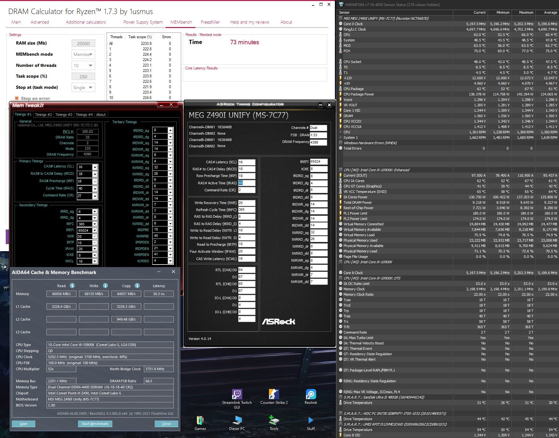The width and height of the screenshot is (559, 438).
Task: Click the RAM size (Mb) field
Action: (83, 44)
